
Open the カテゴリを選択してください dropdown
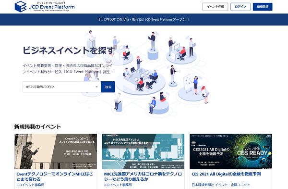(61, 87)
